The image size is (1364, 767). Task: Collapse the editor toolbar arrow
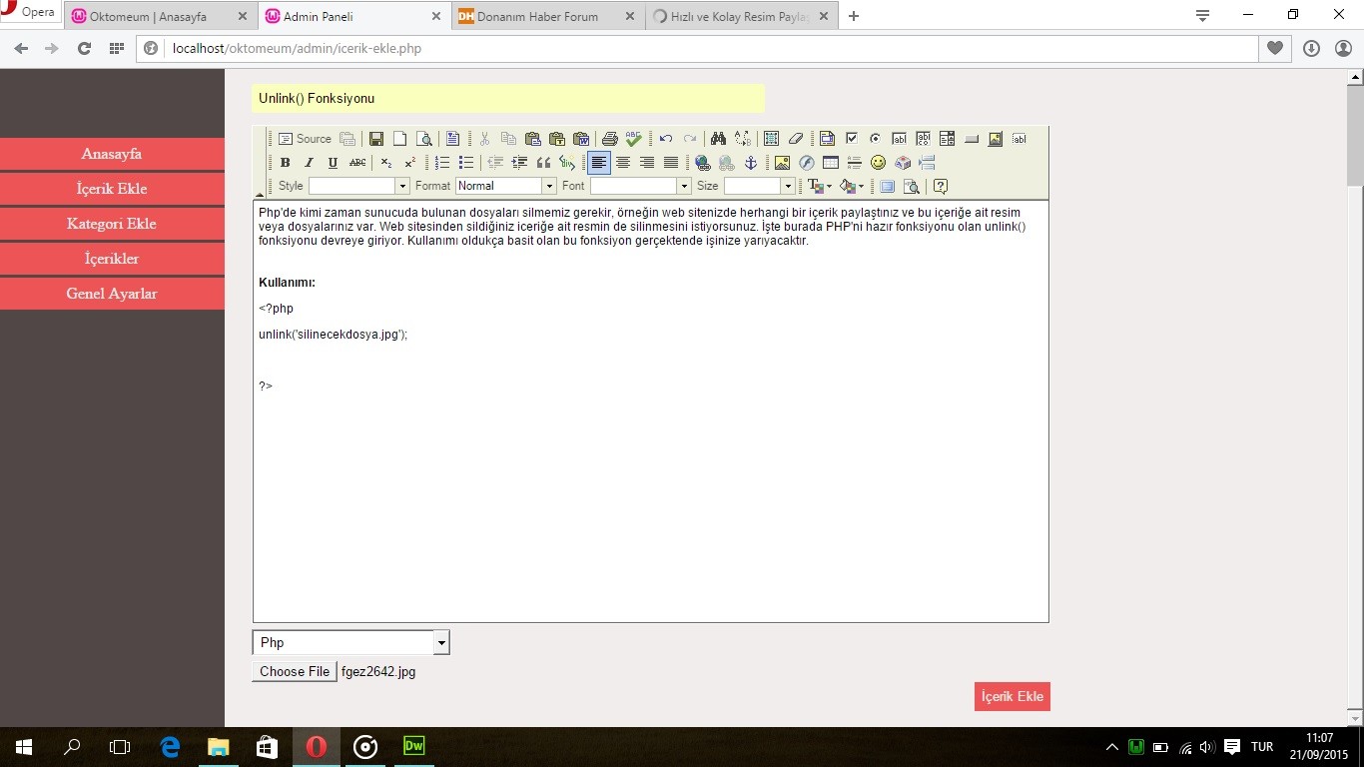[x=260, y=195]
